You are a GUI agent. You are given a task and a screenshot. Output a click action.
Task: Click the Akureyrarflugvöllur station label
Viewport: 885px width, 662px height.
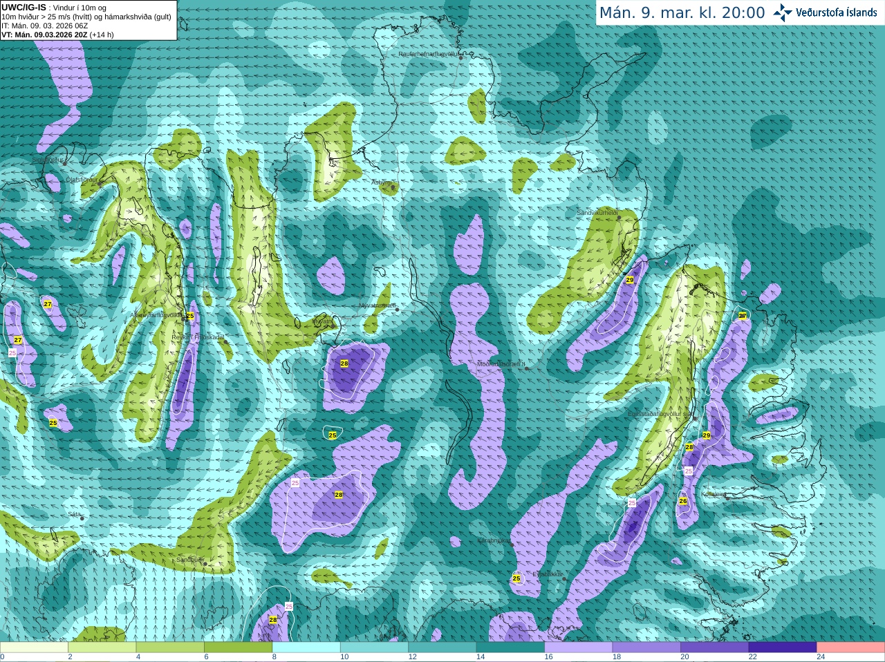tap(156, 314)
